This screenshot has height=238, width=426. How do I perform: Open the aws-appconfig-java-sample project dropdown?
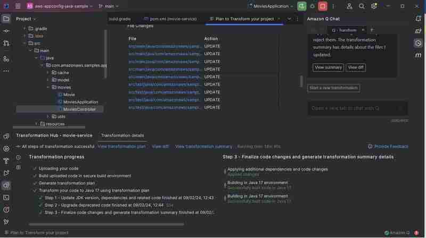[x=60, y=6]
